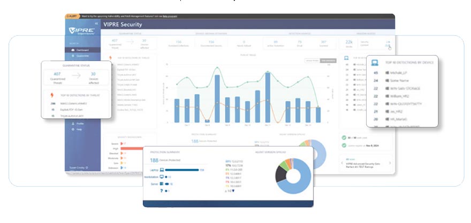Image resolution: width=471 pixels, height=223 pixels.
Task: Click the Workstation monitor icon in Protection Summary
Action: coord(162,177)
